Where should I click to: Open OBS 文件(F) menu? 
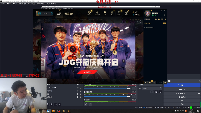(x=3, y=4)
